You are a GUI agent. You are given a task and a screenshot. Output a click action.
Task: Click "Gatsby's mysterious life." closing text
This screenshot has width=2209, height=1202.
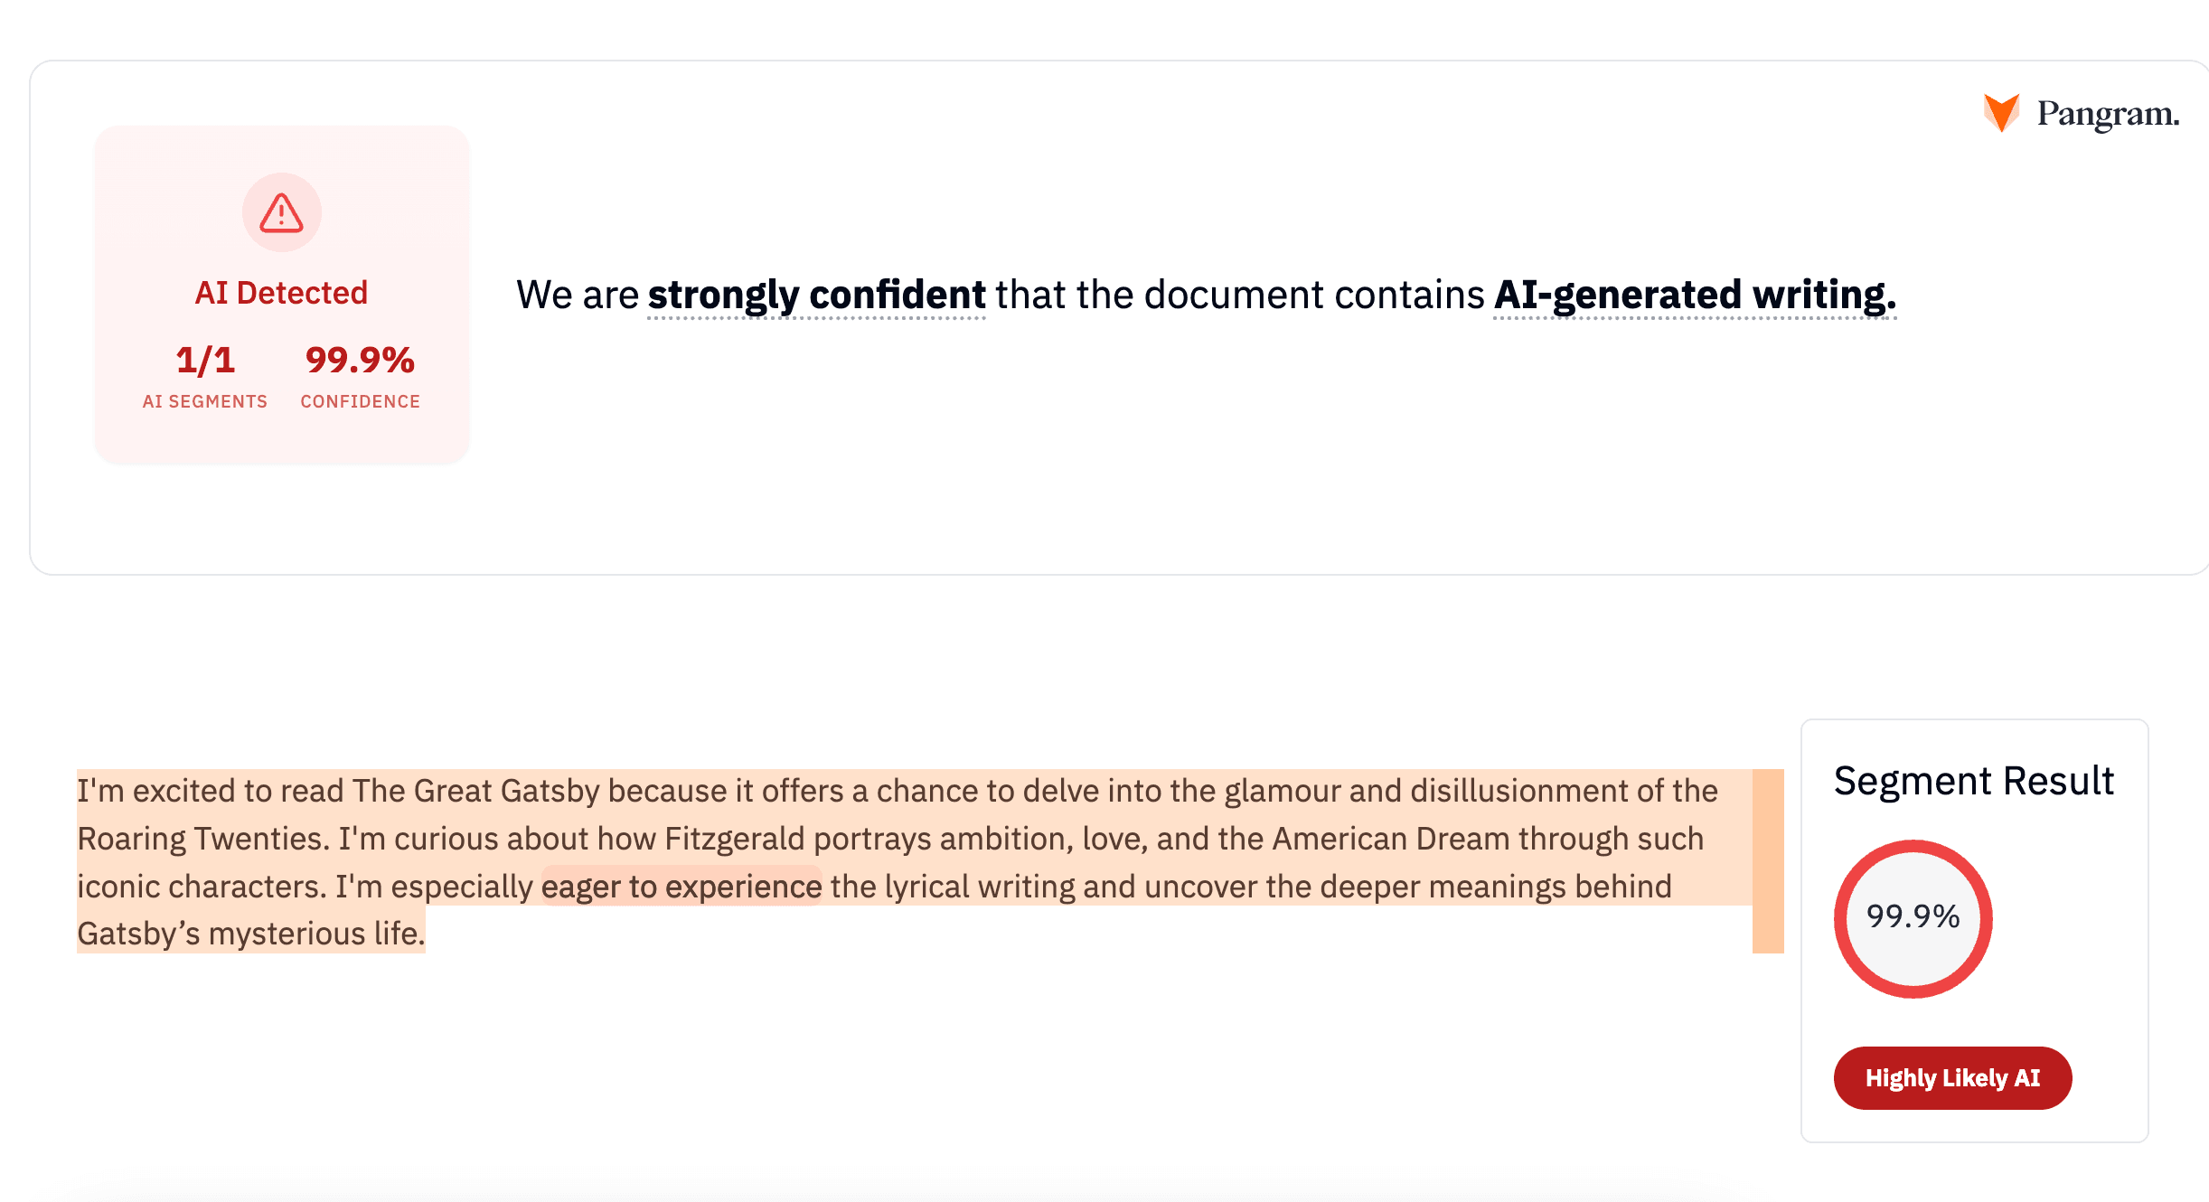[x=250, y=934]
